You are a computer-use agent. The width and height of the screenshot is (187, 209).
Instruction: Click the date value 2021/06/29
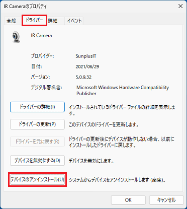point(87,66)
